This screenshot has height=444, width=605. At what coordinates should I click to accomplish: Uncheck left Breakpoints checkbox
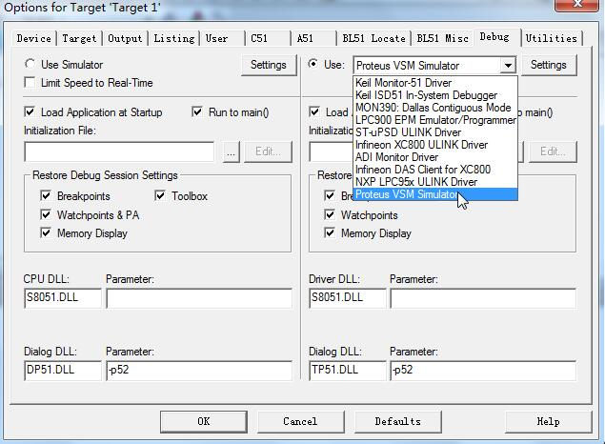(x=46, y=196)
